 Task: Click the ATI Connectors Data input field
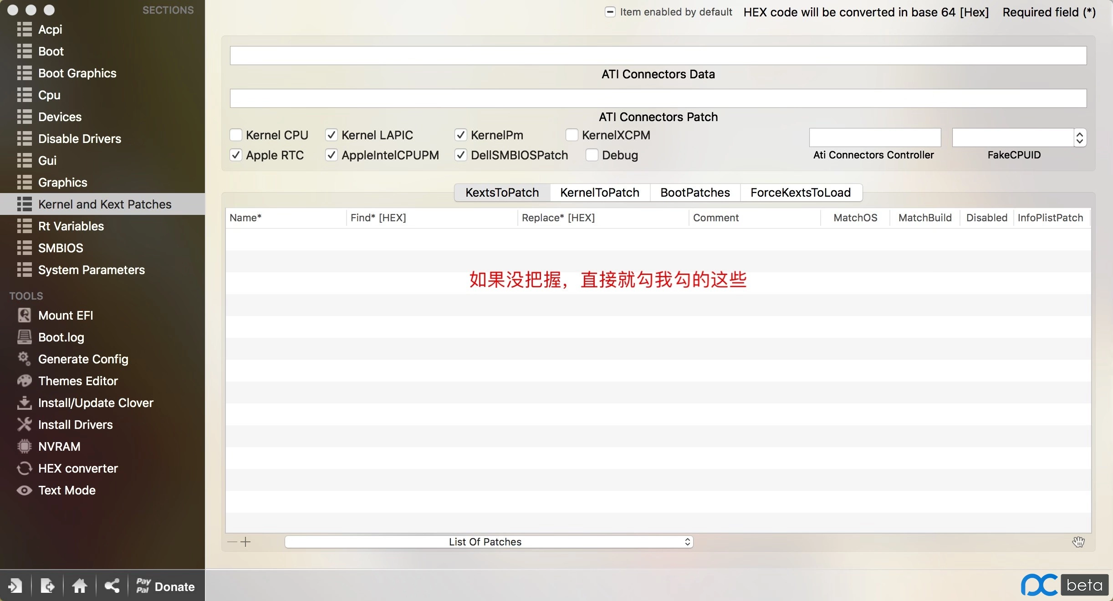pos(658,56)
